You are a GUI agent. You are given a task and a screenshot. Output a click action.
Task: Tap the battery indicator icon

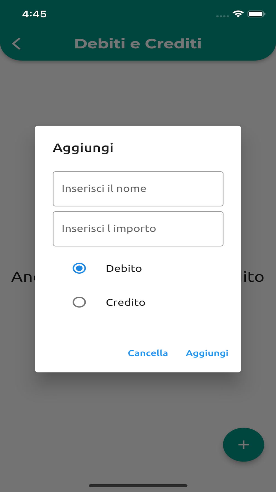click(256, 14)
